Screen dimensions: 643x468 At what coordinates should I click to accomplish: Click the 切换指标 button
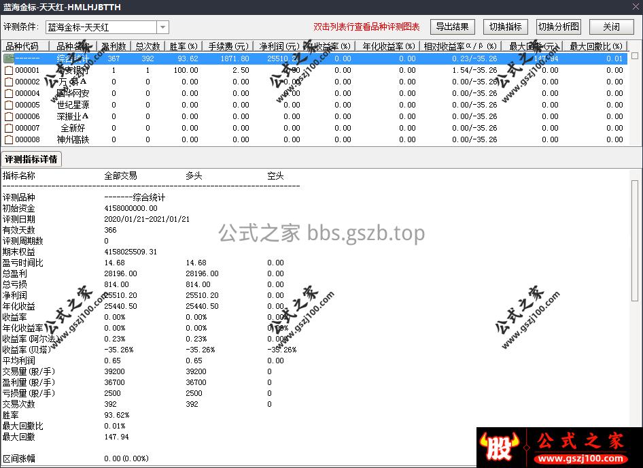505,27
